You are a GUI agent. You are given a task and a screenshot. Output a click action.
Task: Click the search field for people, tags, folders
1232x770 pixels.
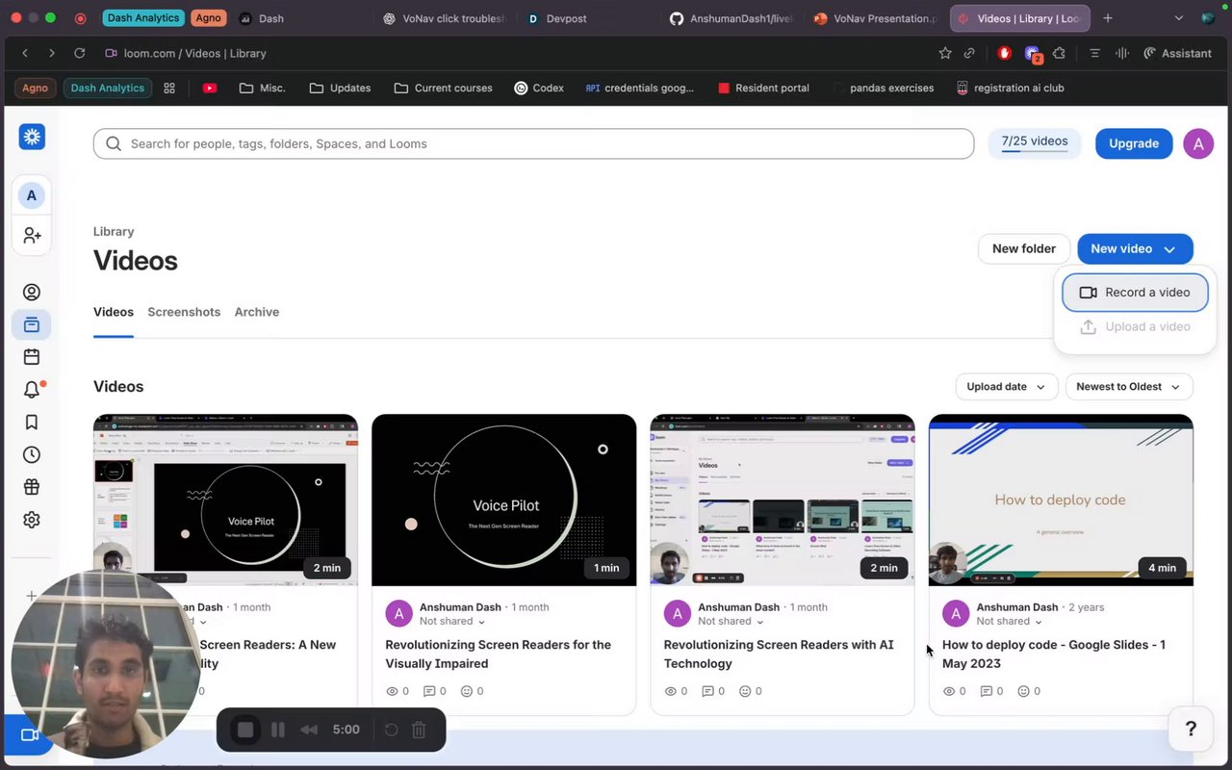pos(533,143)
